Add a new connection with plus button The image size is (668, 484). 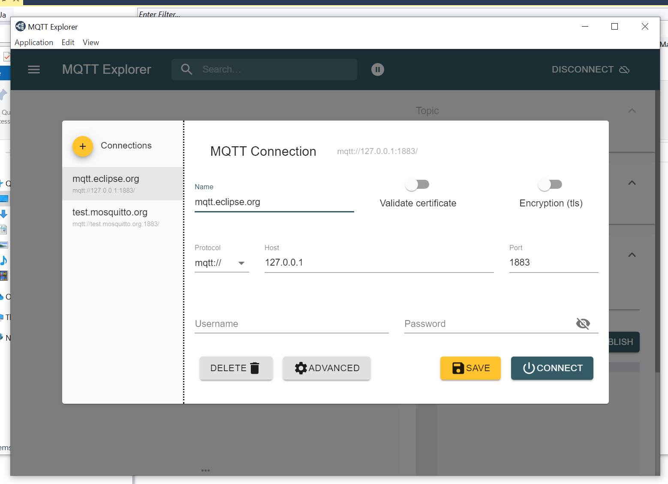(x=83, y=146)
